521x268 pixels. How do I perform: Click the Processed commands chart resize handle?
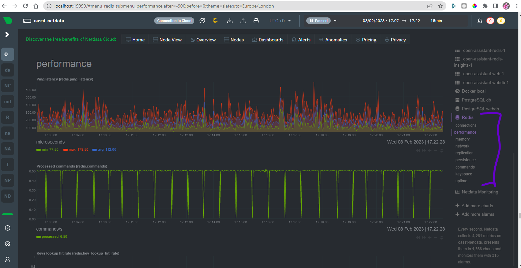tap(442, 237)
